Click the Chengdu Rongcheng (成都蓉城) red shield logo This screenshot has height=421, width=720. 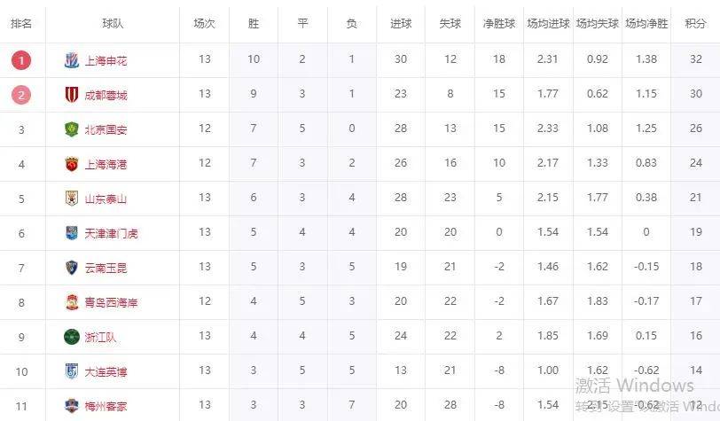[72, 95]
